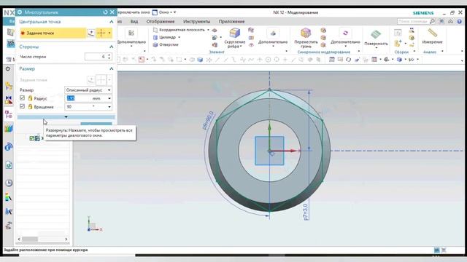This screenshot has height=262, width=467.
Task: Click the red selection filter icon in toolbar
Action: (x=142, y=60)
